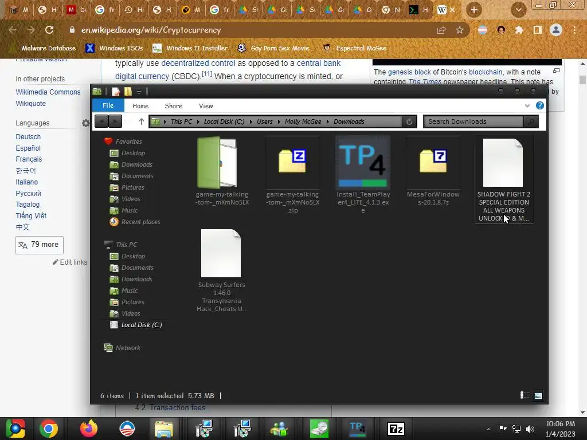The width and height of the screenshot is (587, 440).
Task: Expand breadcrumb arrow after This PC
Action: click(197, 121)
